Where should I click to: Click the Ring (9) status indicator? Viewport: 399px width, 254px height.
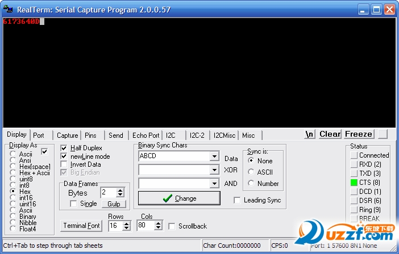click(354, 210)
